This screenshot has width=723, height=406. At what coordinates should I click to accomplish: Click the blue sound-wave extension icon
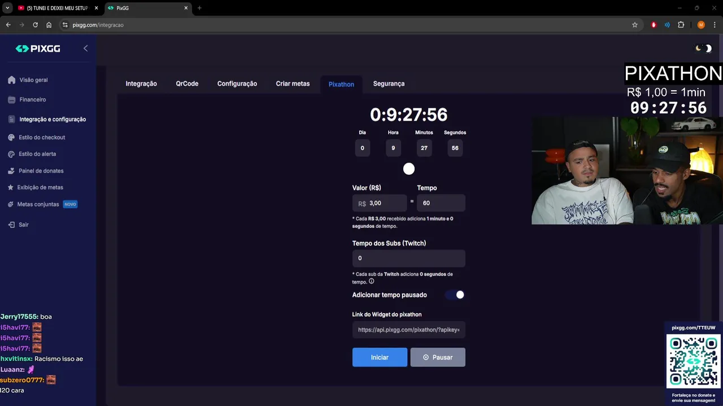[667, 25]
